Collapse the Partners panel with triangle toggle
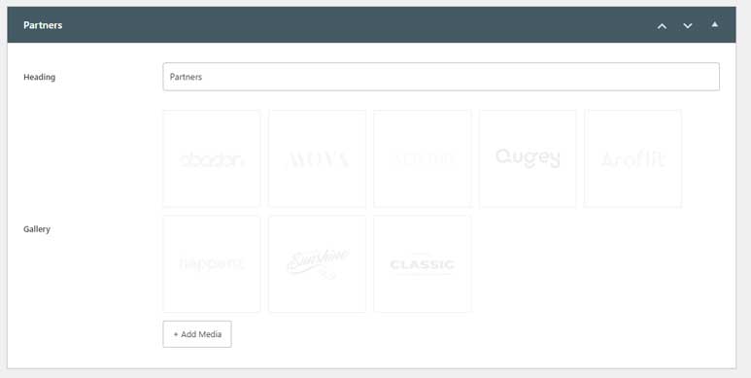Screen dimensions: 751x378 (x=715, y=24)
